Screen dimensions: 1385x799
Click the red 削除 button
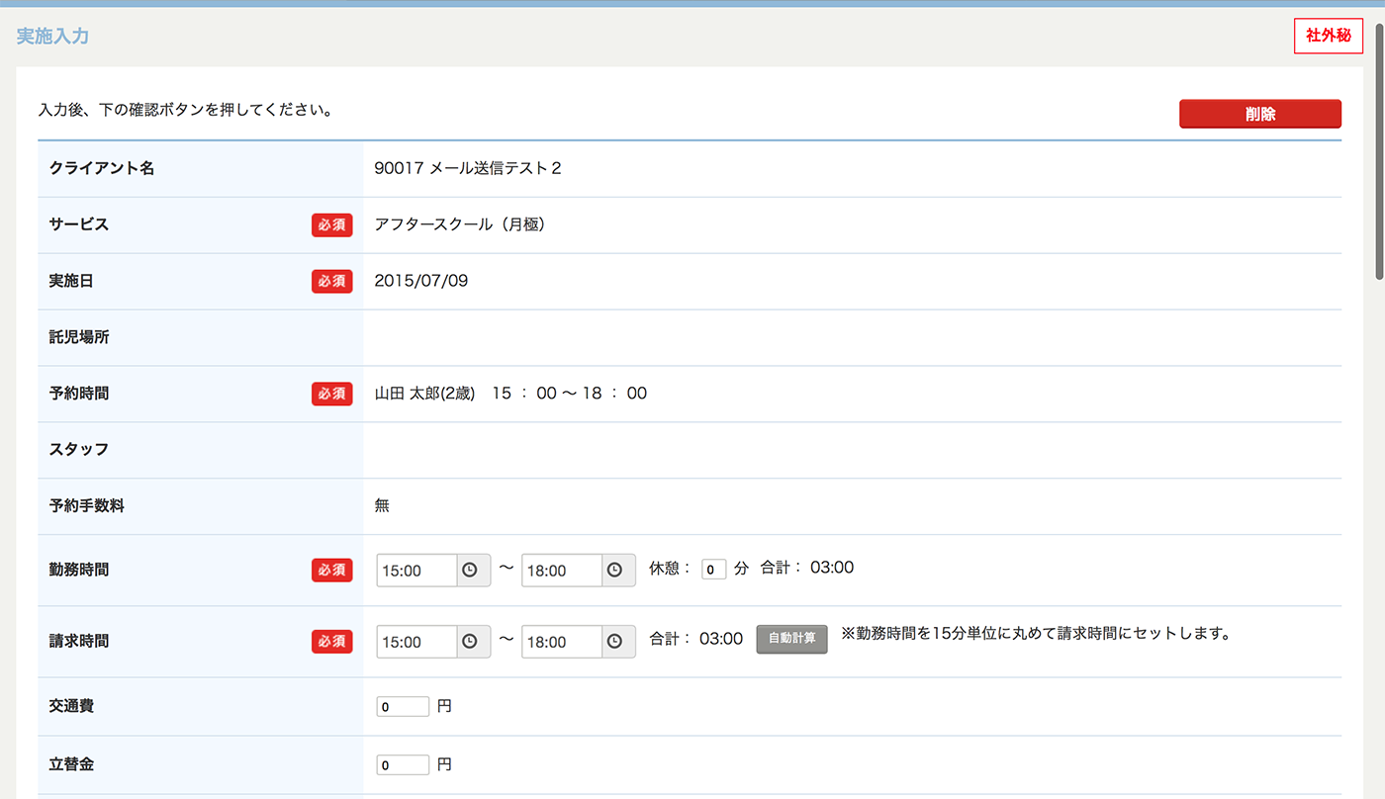click(1259, 114)
